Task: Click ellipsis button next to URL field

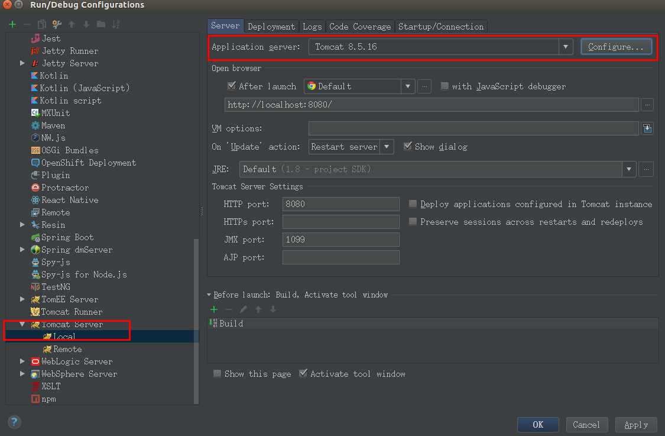Action: 647,105
